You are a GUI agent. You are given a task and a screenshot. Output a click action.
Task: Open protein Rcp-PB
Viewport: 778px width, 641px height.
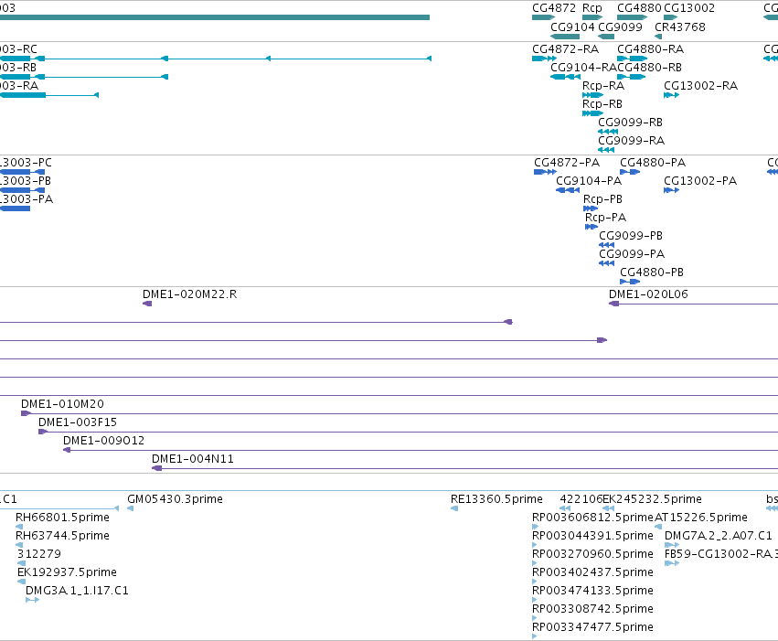602,199
